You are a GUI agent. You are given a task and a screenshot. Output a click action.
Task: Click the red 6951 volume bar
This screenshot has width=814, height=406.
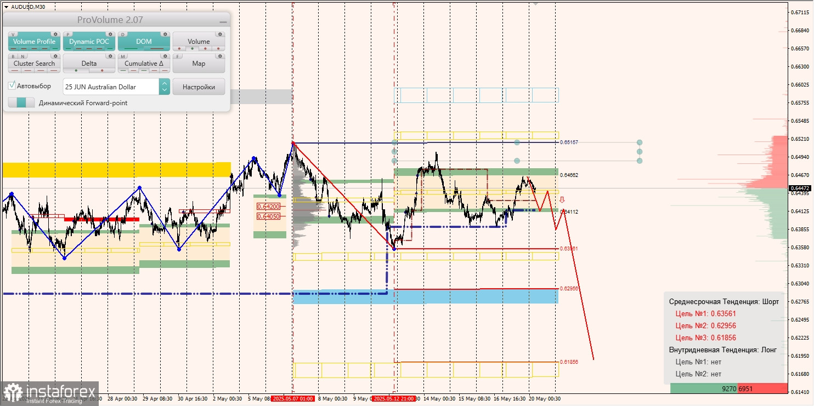(x=762, y=388)
